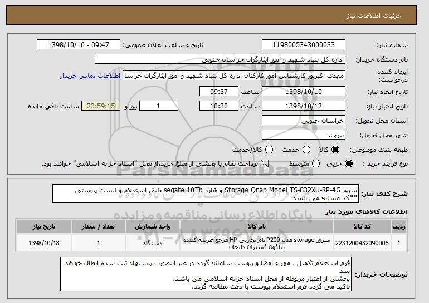Click the remaining days field showing 1
429x303 pixels.
[x=159, y=106]
